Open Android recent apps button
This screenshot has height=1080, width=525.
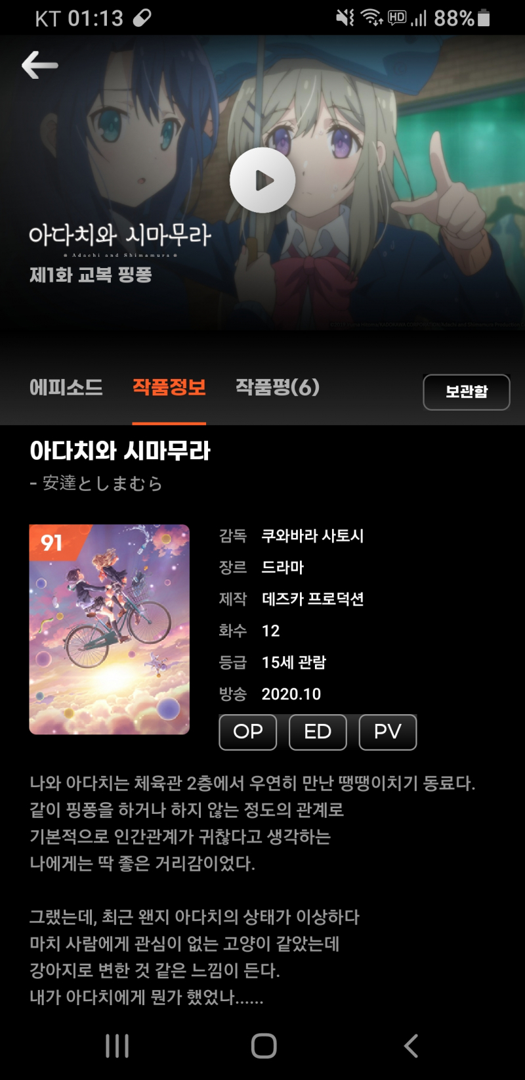point(117,1046)
